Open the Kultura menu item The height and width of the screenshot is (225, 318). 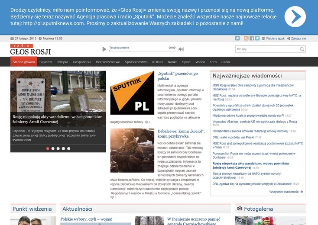158,62
